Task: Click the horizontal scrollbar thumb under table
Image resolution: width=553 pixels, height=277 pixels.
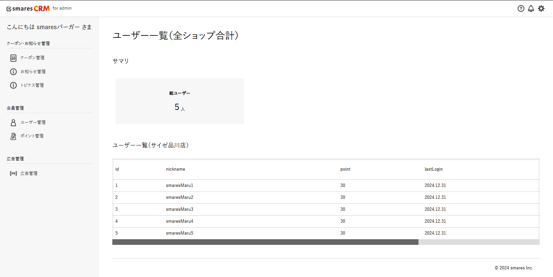Action: 265,242
